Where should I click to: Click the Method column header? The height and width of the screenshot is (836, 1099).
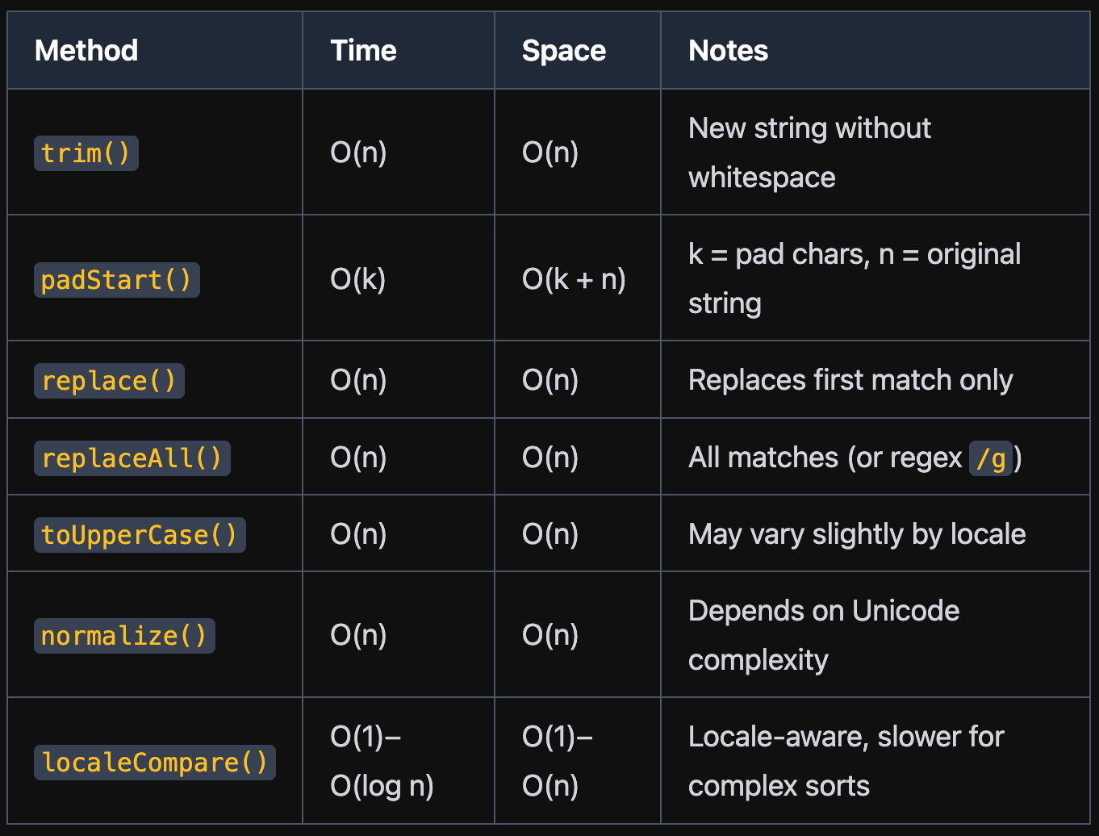pos(86,51)
